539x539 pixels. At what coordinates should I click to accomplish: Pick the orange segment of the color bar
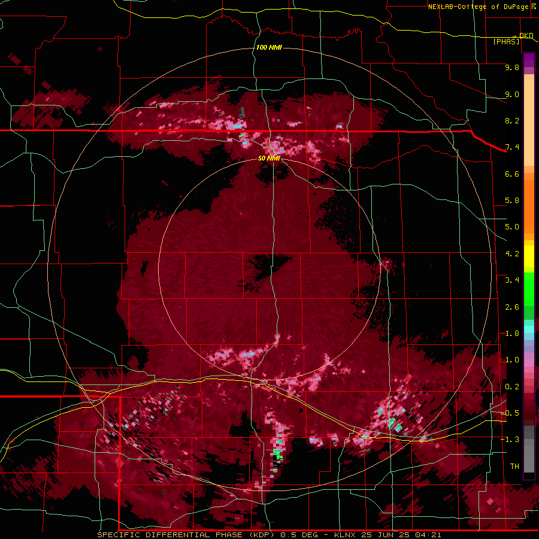pos(529,206)
